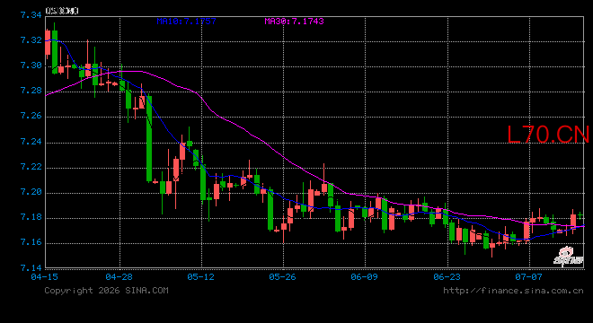Select the 05-26 date axis label
This screenshot has height=323, width=593.
click(x=282, y=277)
